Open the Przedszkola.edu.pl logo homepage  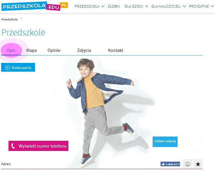(35, 6)
